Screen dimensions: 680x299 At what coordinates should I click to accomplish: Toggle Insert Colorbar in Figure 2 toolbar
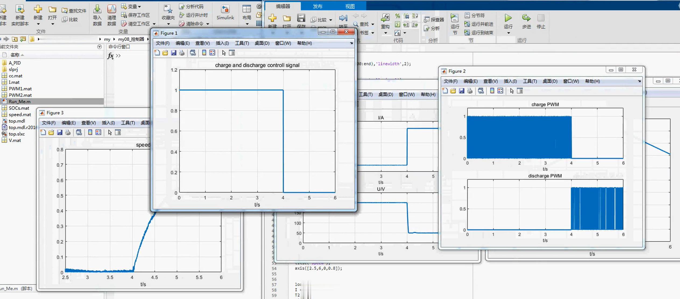(x=492, y=91)
